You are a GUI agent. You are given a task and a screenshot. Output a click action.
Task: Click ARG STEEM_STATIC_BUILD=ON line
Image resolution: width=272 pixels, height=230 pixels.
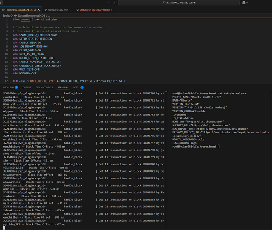tap(32, 39)
